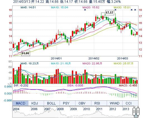Jump to 2008 on the history timeline

point(60,109)
